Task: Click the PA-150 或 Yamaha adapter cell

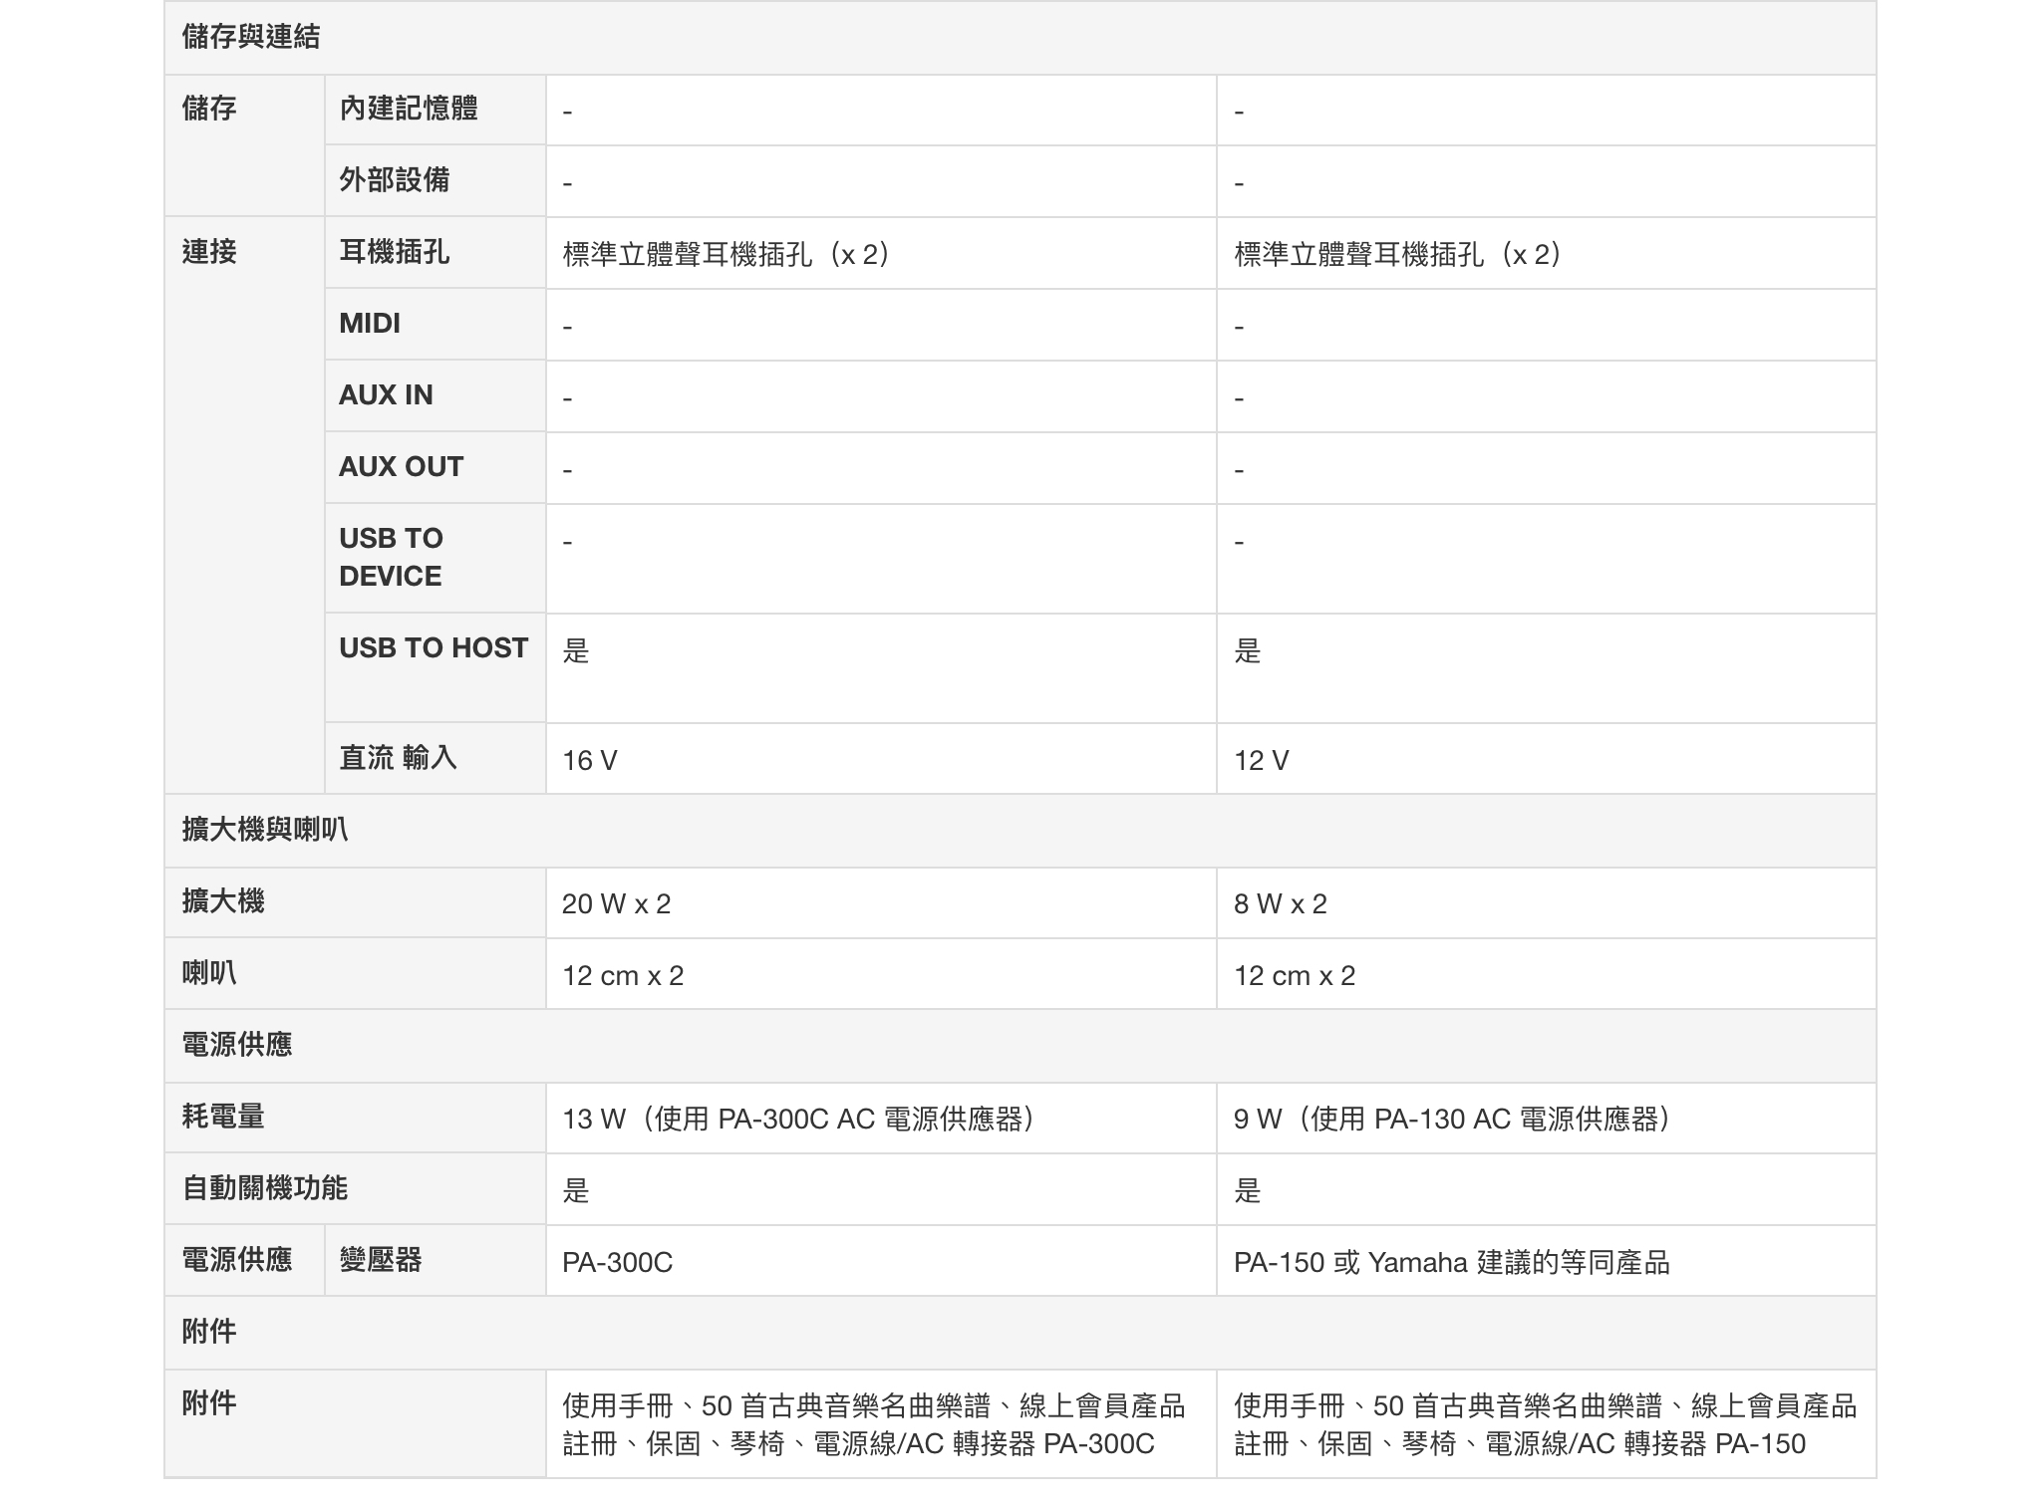Action: point(1451,1263)
